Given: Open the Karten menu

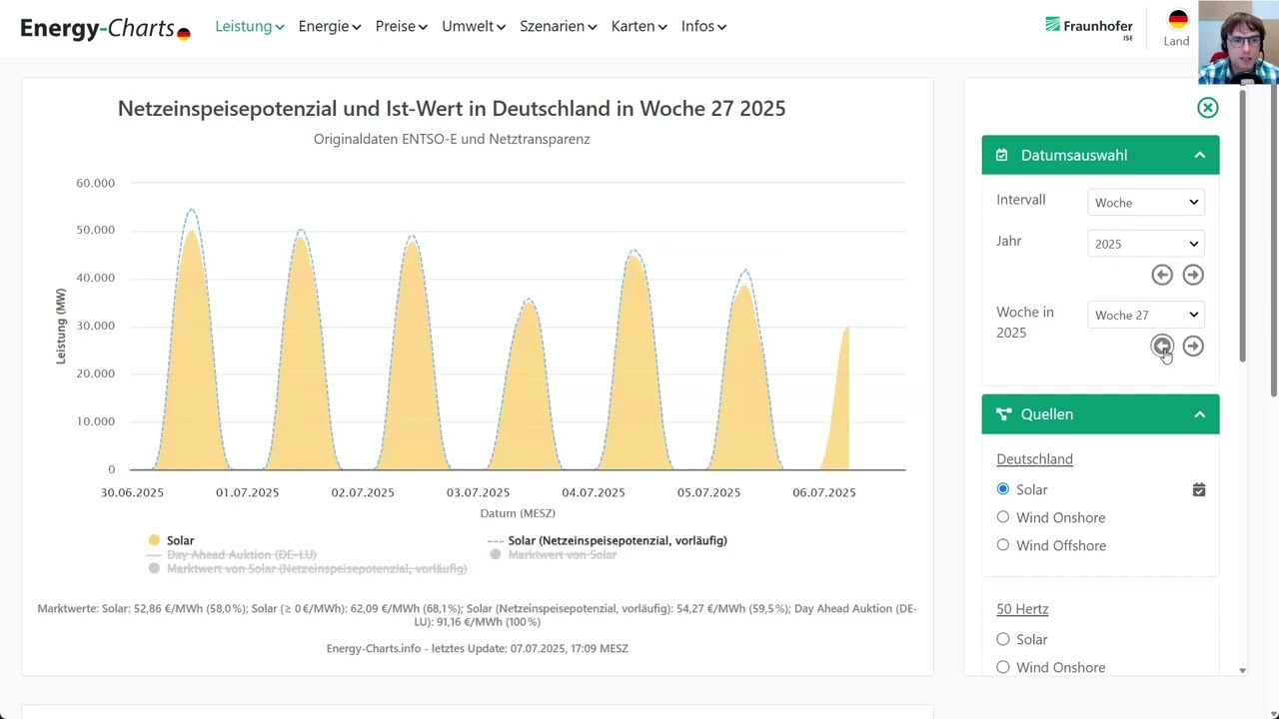Looking at the screenshot, I should coord(639,27).
